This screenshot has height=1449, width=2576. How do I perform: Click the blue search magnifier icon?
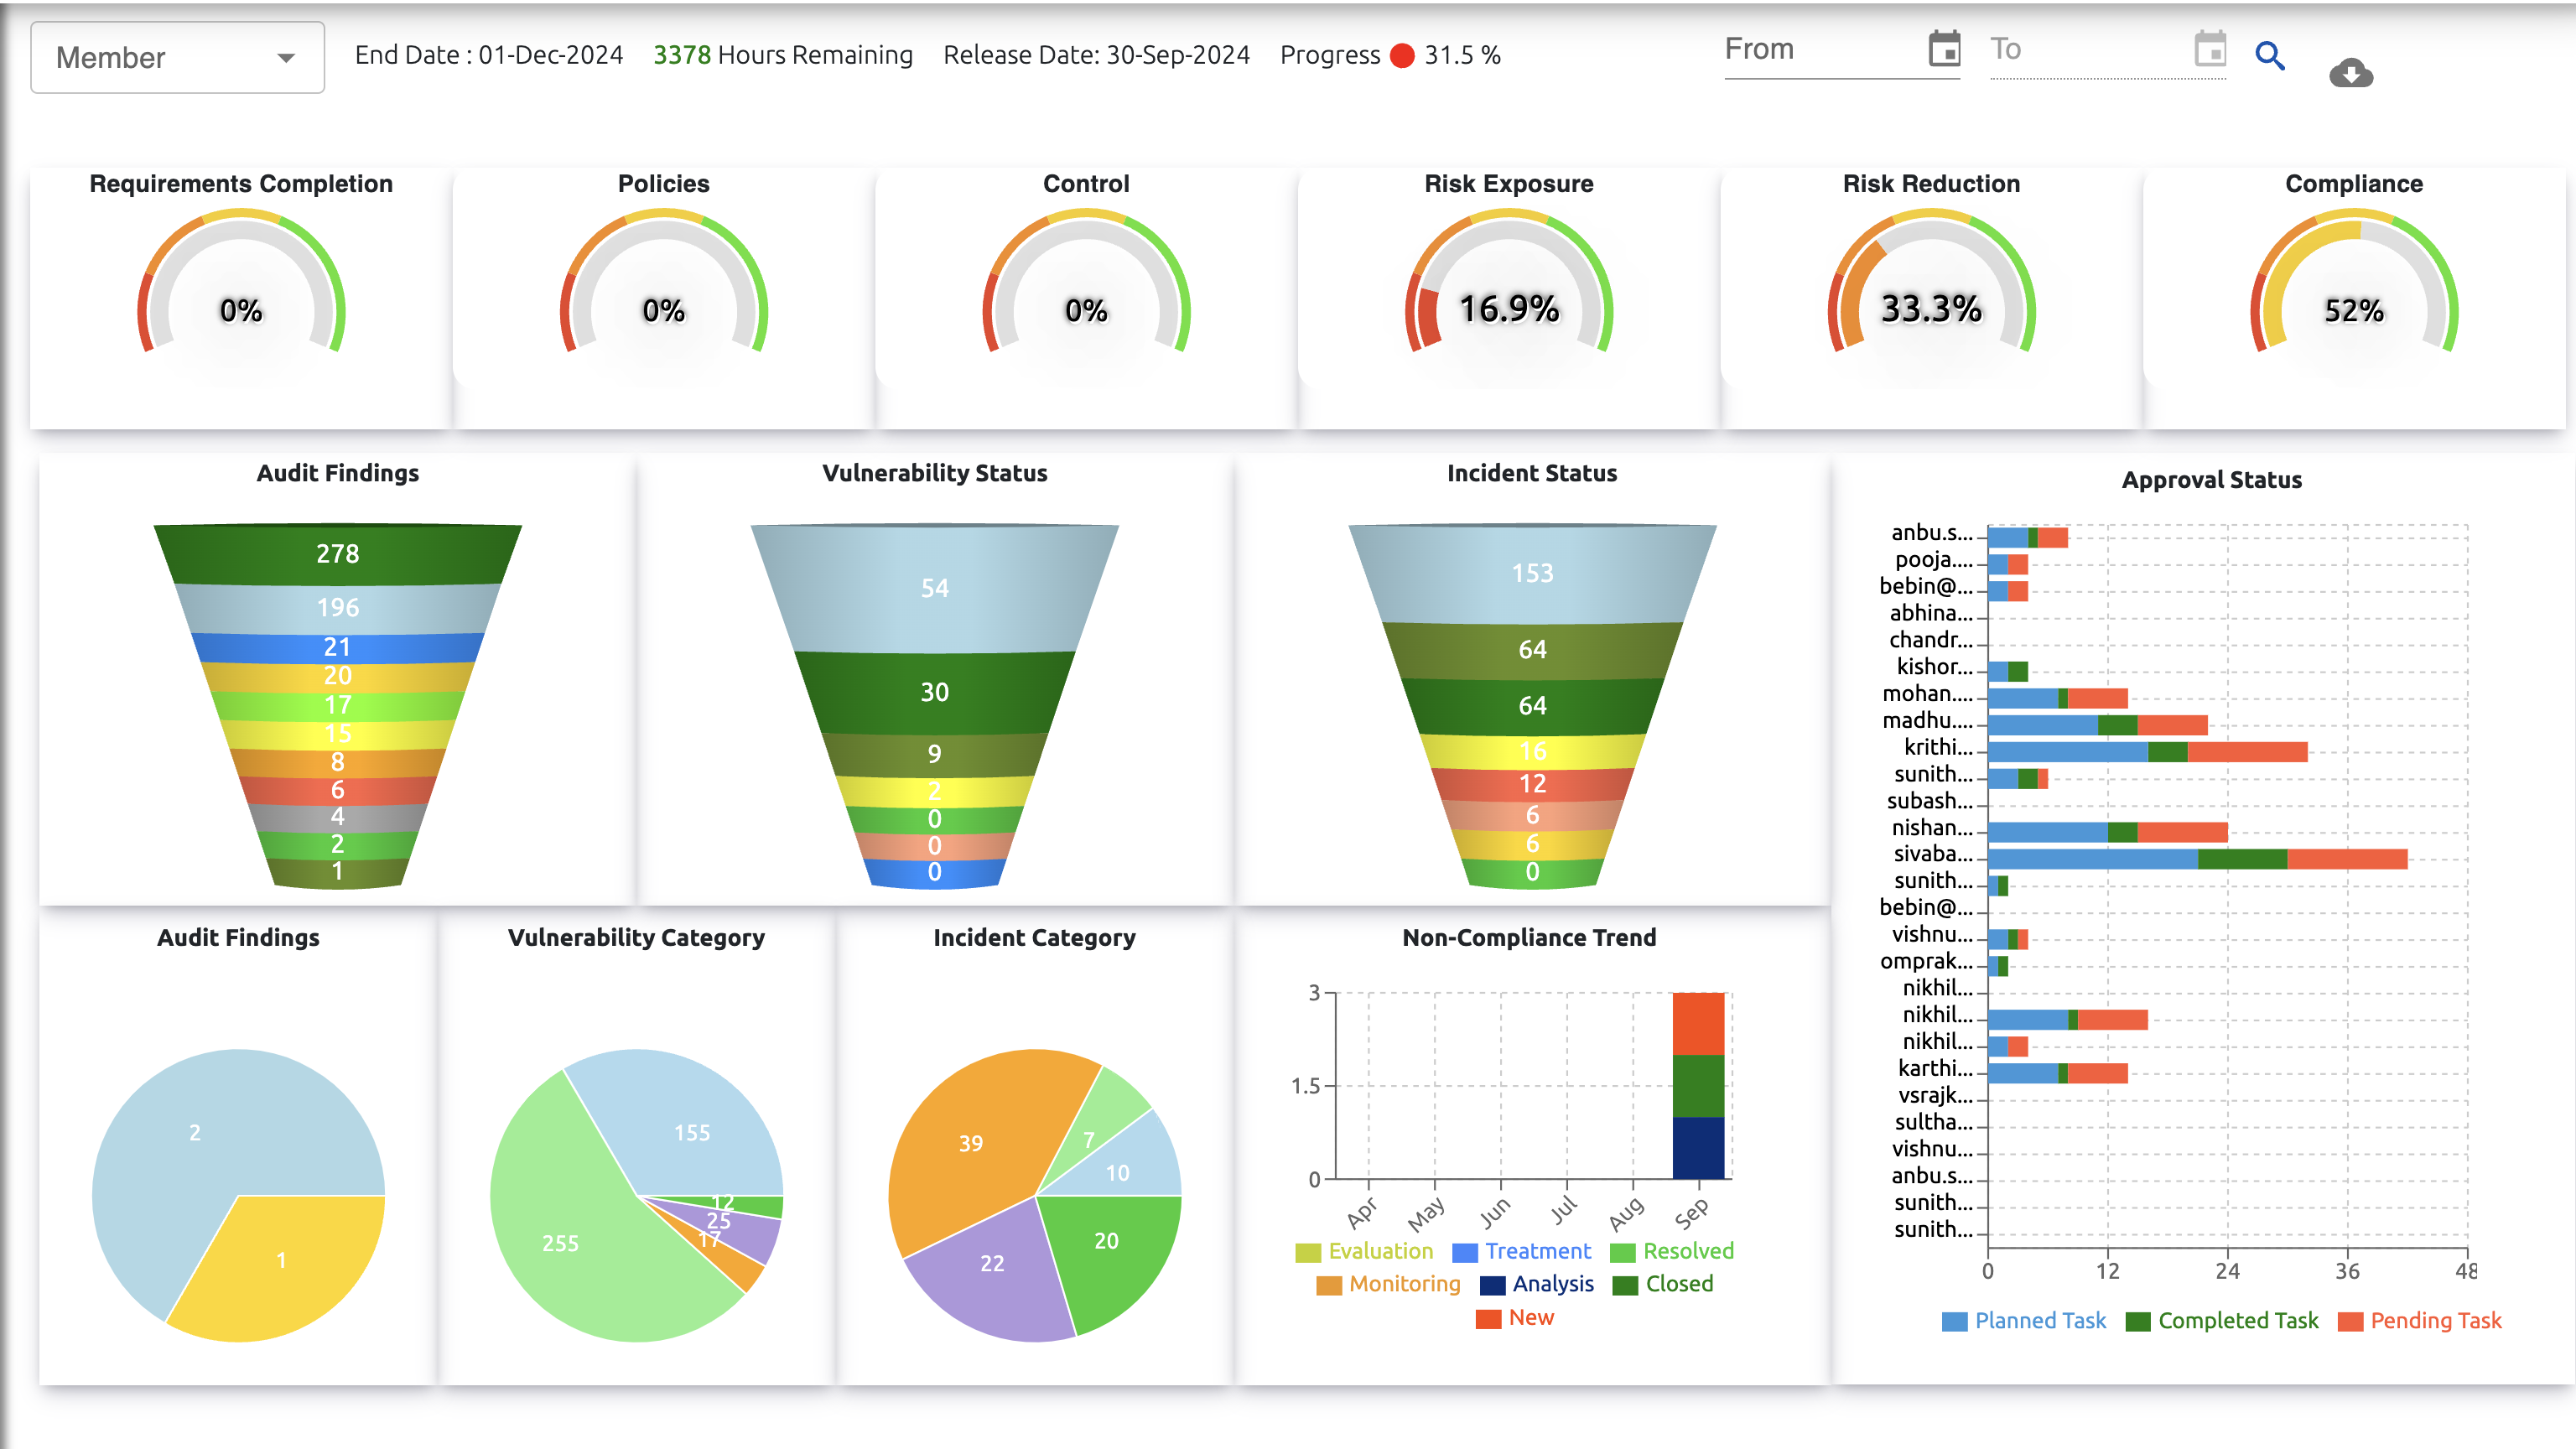(x=2270, y=55)
